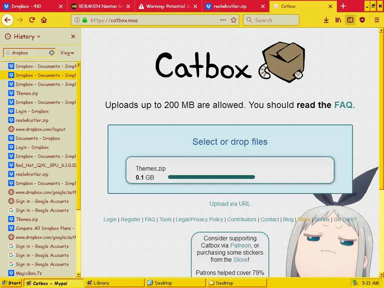Click the history search field
Screen dimensions: 384x288
pos(29,52)
